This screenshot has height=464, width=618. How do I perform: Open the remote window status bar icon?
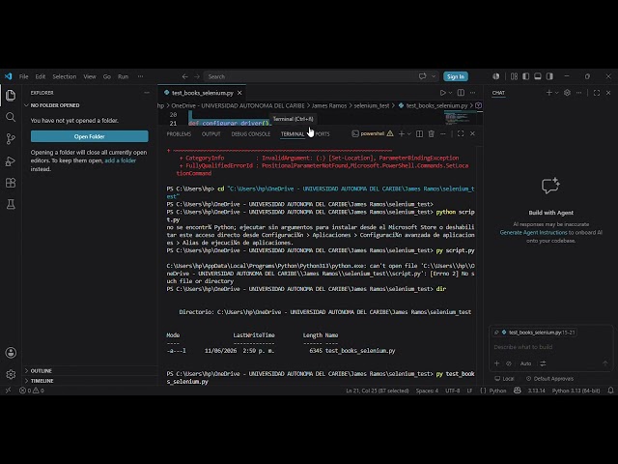[x=8, y=391]
